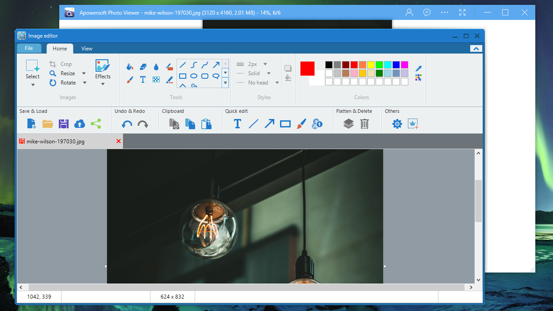Click the paste clipboard icon
553x311 pixels.
[206, 124]
